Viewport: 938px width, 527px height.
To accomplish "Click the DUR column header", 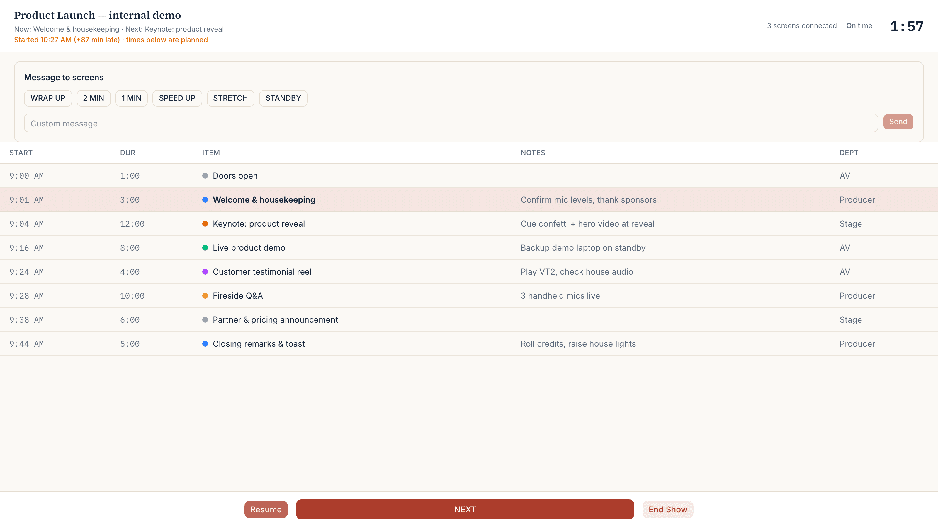I will point(128,153).
